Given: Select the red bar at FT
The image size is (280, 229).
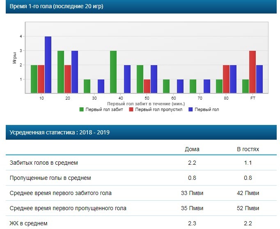Looking at the screenshot, I should pos(252,72).
